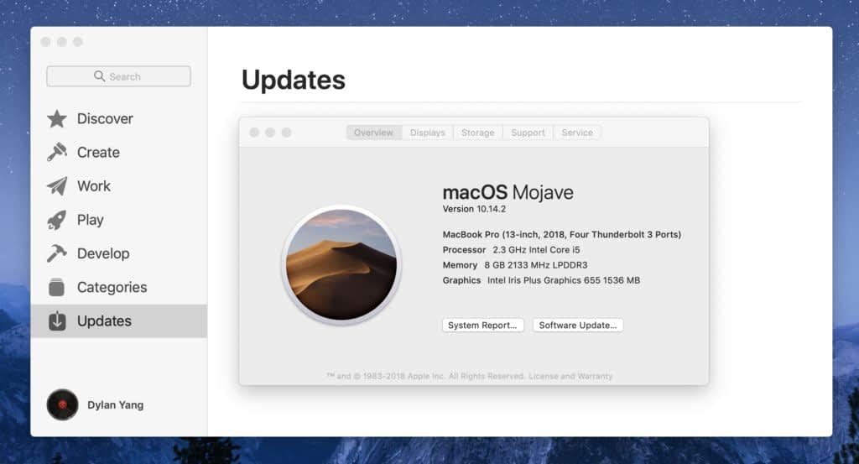859x464 pixels.
Task: Click the Software Update button
Action: point(578,326)
